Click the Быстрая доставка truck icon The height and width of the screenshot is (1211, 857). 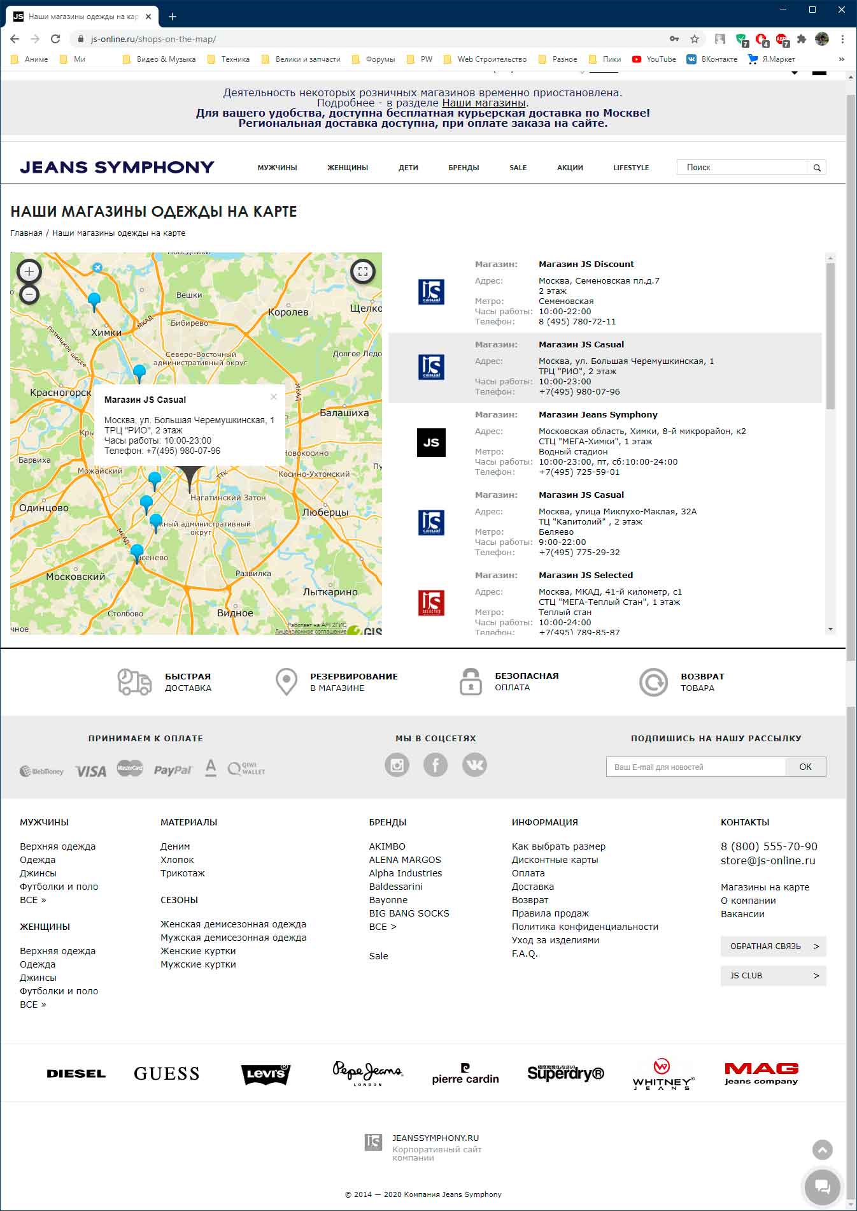coord(134,682)
